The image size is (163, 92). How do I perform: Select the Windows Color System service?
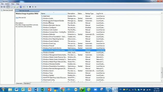[x=73, y=30]
